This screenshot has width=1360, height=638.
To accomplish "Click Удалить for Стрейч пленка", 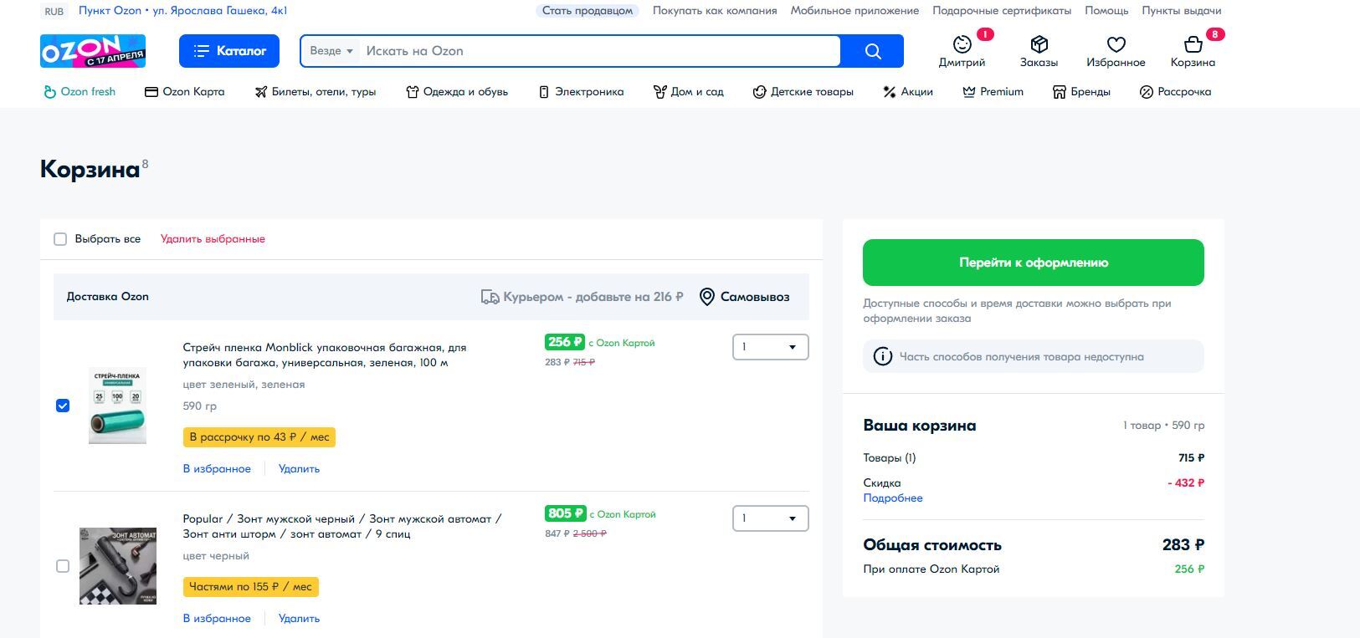I will 299,469.
